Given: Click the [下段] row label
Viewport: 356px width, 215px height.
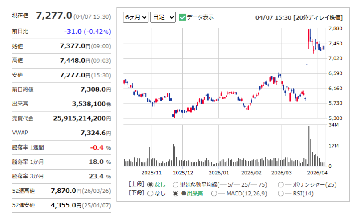Looking at the screenshot, I should click(x=137, y=193).
